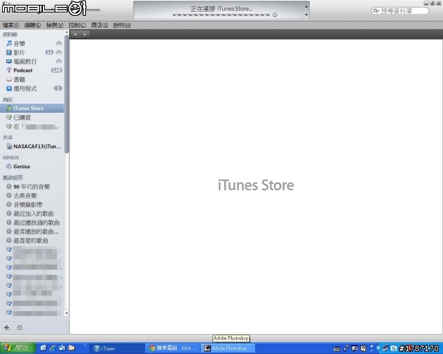Open the 編輯(E) menu

coord(33,25)
